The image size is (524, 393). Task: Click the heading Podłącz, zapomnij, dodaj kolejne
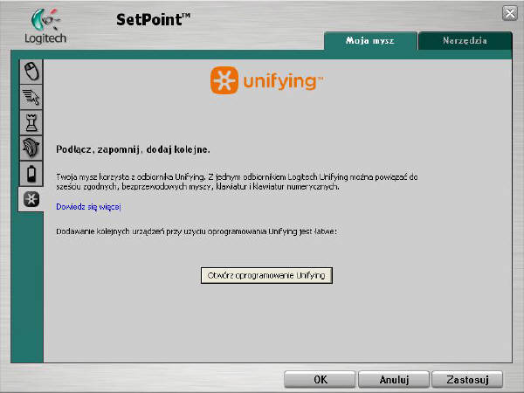click(x=133, y=149)
